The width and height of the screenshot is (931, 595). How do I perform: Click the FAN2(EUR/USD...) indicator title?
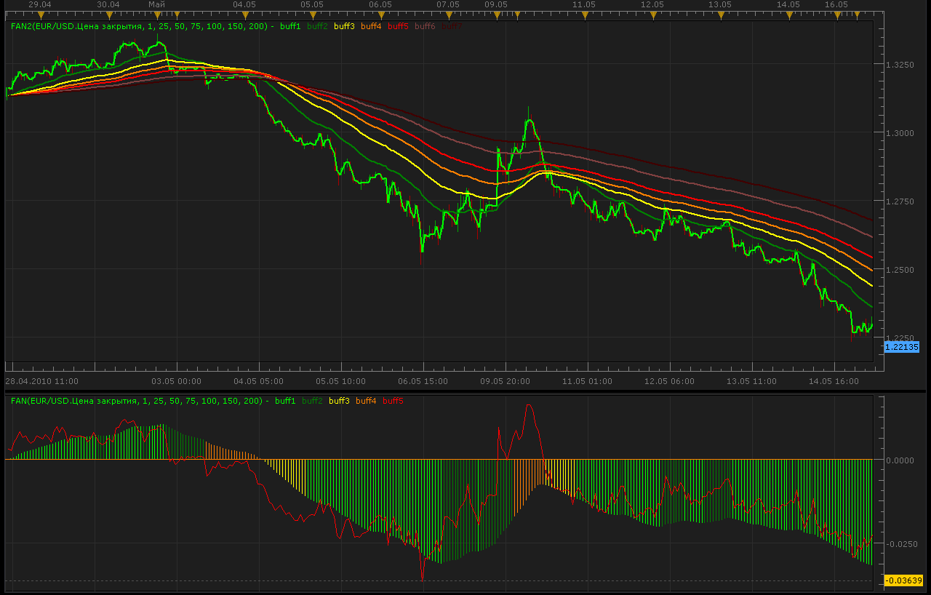pyautogui.click(x=142, y=26)
